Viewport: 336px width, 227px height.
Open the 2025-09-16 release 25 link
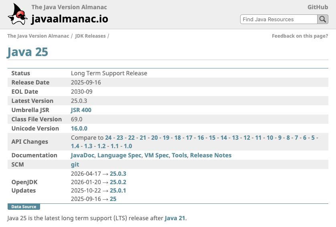(113, 199)
